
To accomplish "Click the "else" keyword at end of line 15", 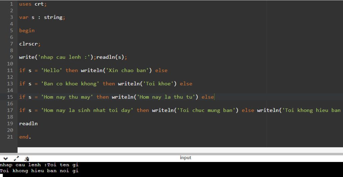I will (x=208, y=97).
